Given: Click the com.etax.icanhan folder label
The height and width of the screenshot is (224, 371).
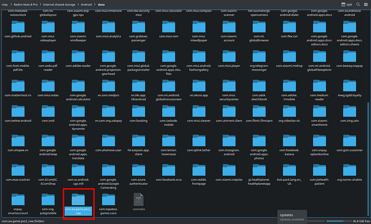Looking at the screenshot, I should pyautogui.click(x=18, y=179).
